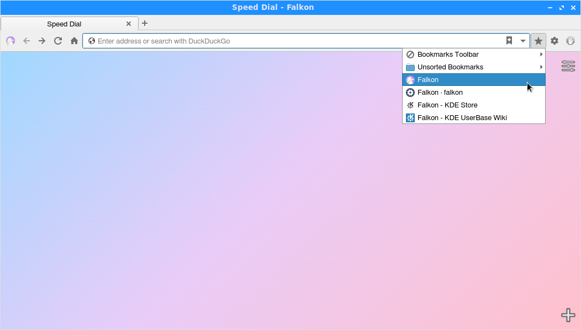581x330 pixels.
Task: Click the KDE UserBase Wiki favicon
Action: [410, 117]
